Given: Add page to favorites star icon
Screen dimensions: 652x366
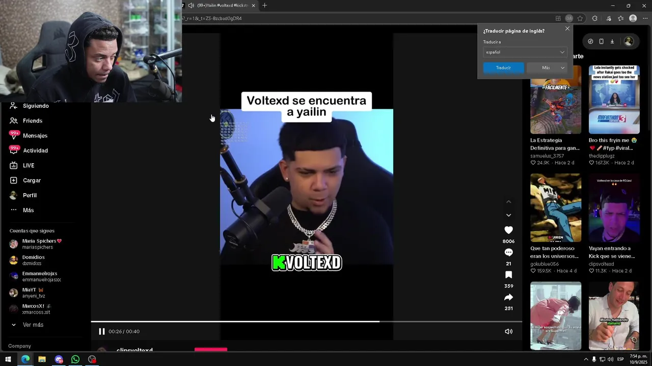Looking at the screenshot, I should pos(580,18).
